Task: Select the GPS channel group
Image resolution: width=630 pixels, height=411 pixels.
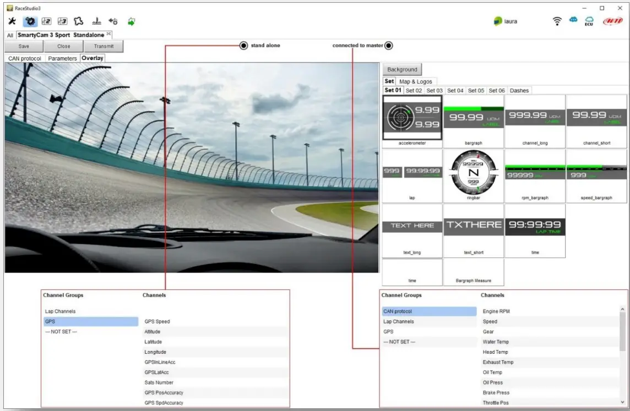Action: 91,321
